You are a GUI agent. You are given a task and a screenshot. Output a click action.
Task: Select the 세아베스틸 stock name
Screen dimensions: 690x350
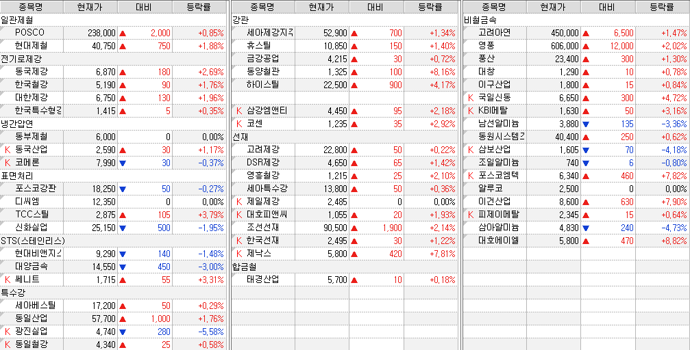click(x=35, y=305)
